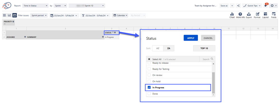The width and height of the screenshot is (280, 103).
Task: Click the Team by Assignee for... report name
Action: click(205, 6)
